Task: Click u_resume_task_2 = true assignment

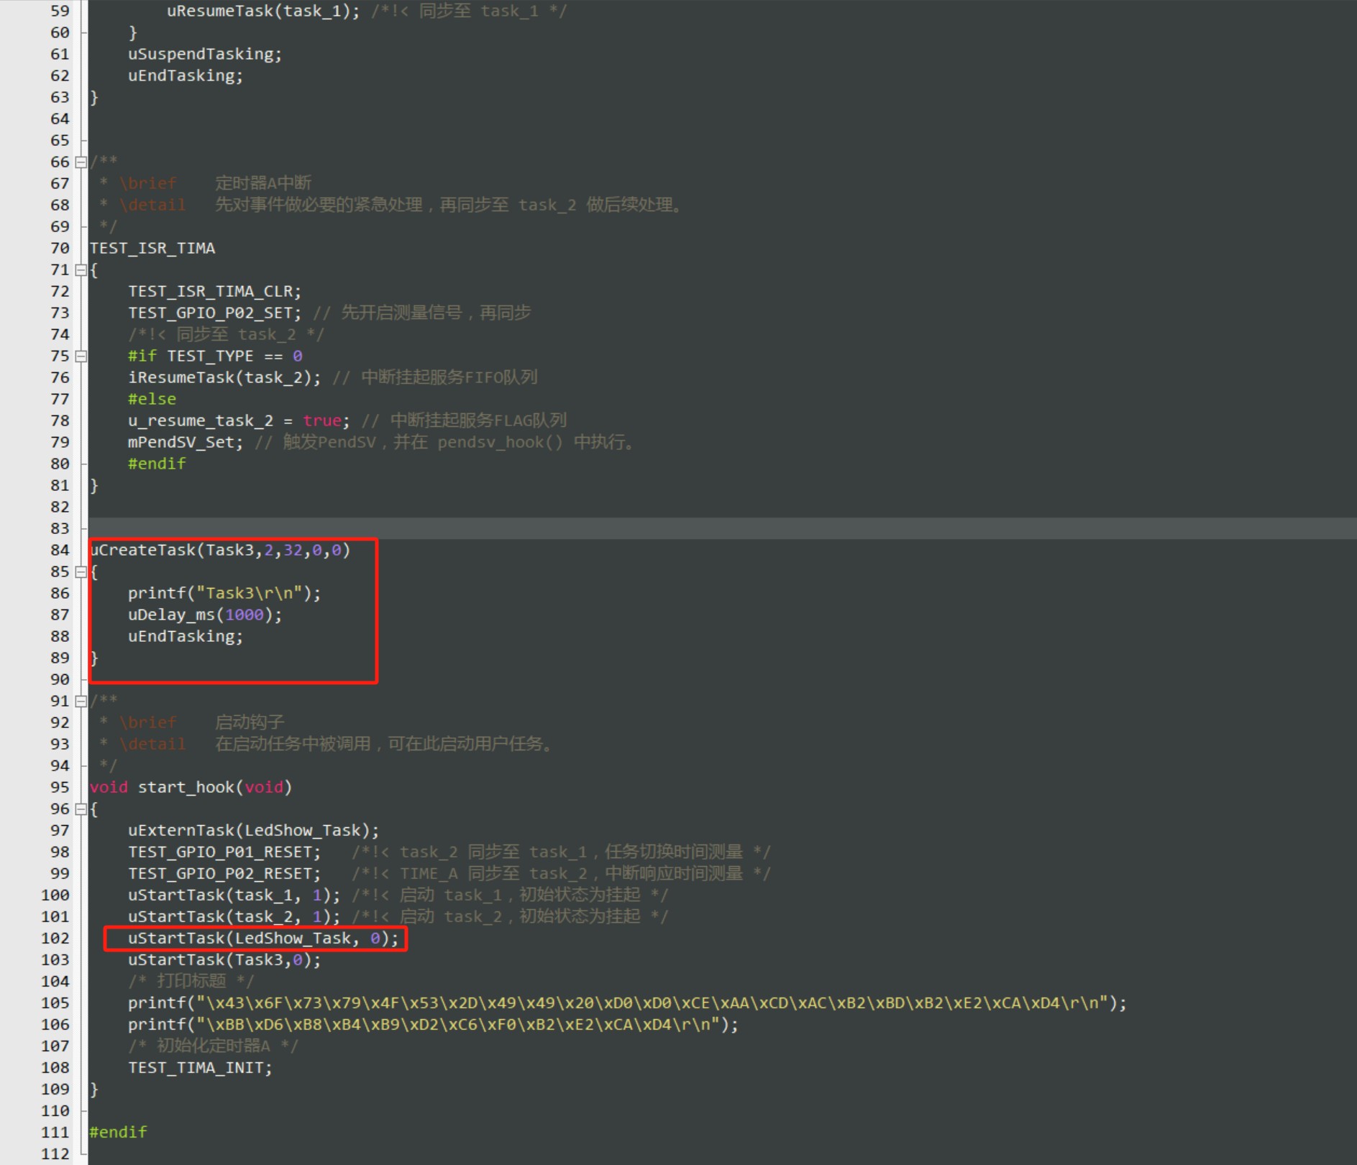Action: coord(239,420)
